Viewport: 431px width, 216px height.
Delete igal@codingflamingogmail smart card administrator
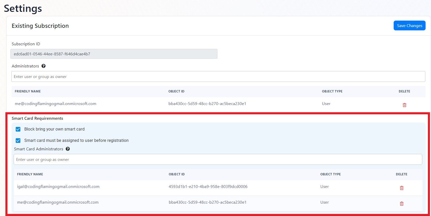(402, 188)
